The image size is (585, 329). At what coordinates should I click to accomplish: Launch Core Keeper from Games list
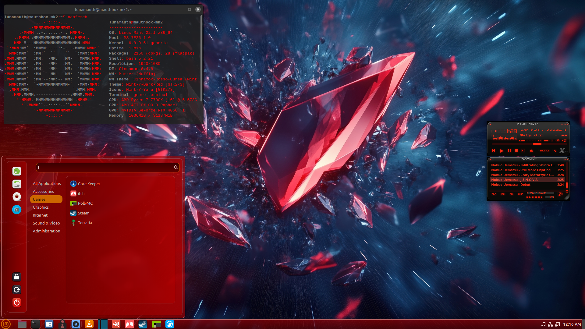click(89, 184)
